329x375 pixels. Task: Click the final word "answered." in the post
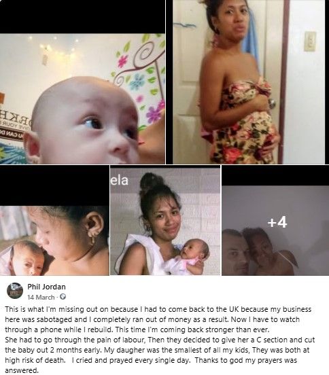point(22,370)
